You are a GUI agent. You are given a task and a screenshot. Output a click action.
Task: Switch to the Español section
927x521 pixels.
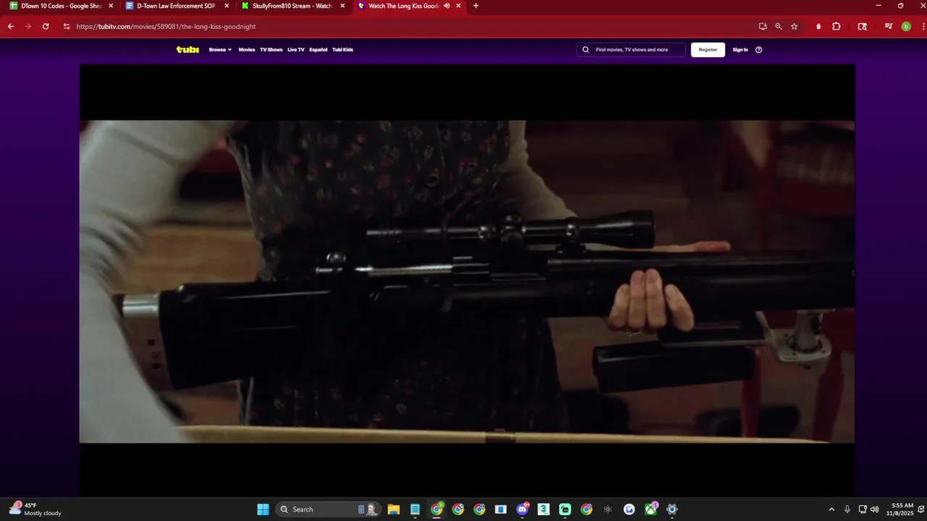tap(318, 50)
